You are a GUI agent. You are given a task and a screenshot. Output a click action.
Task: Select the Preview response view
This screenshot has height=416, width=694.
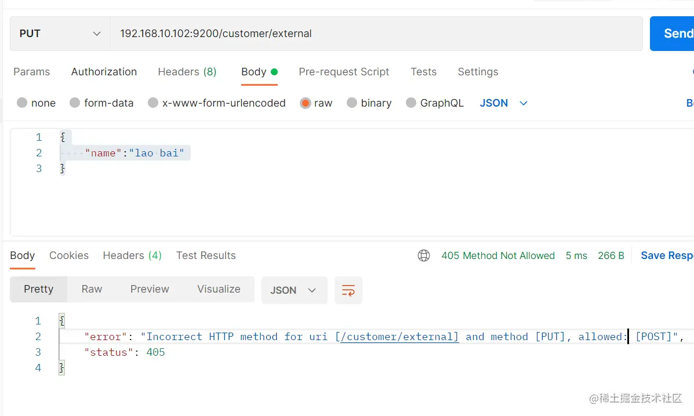tap(150, 289)
